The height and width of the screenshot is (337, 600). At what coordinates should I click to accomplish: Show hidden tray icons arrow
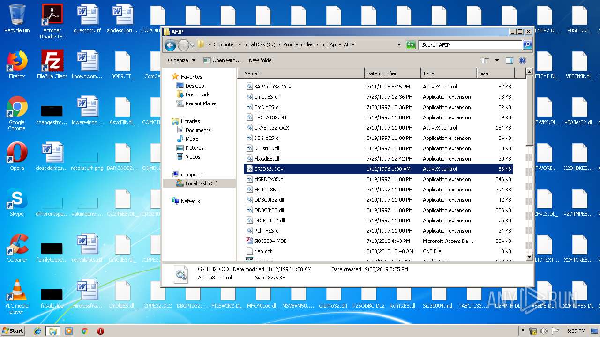point(523,331)
